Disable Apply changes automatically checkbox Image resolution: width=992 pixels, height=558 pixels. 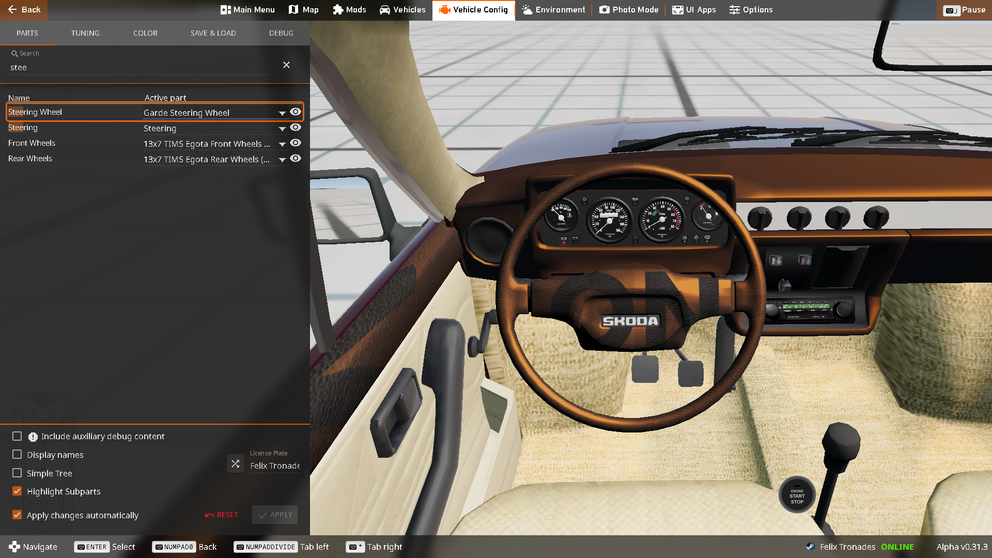pyautogui.click(x=17, y=515)
